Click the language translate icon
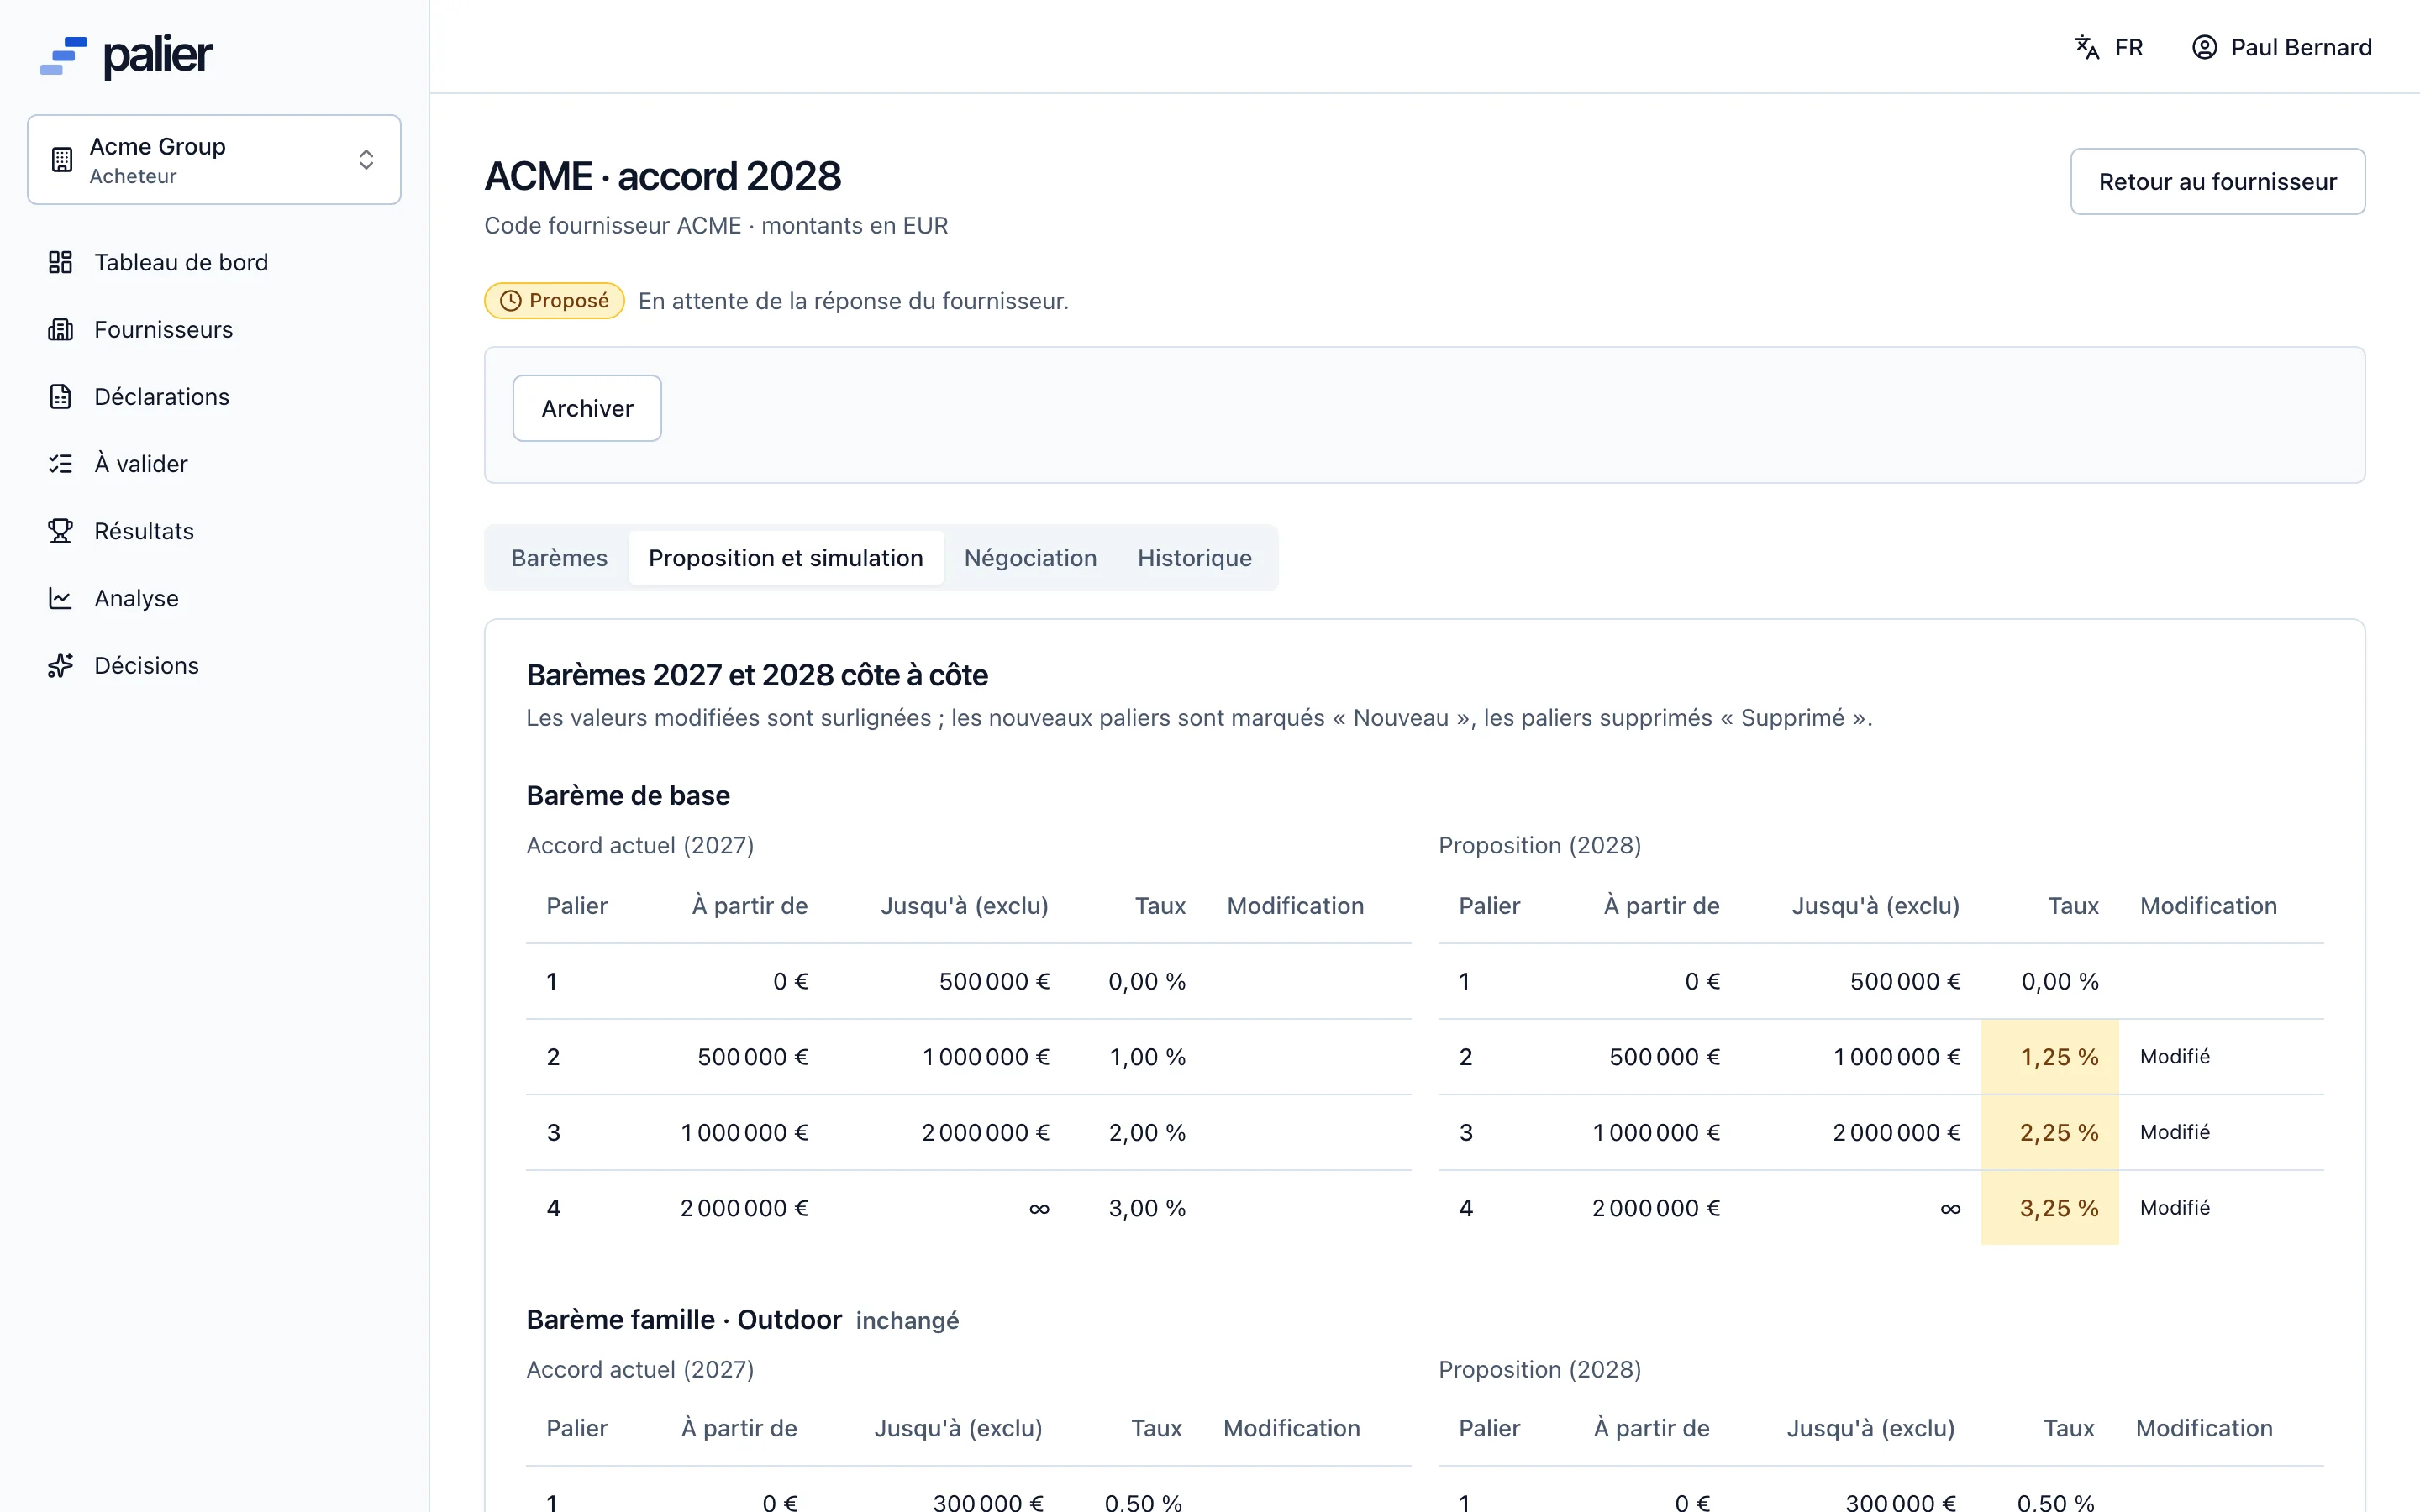Screen dimensions: 2420x1512 tap(2086, 47)
